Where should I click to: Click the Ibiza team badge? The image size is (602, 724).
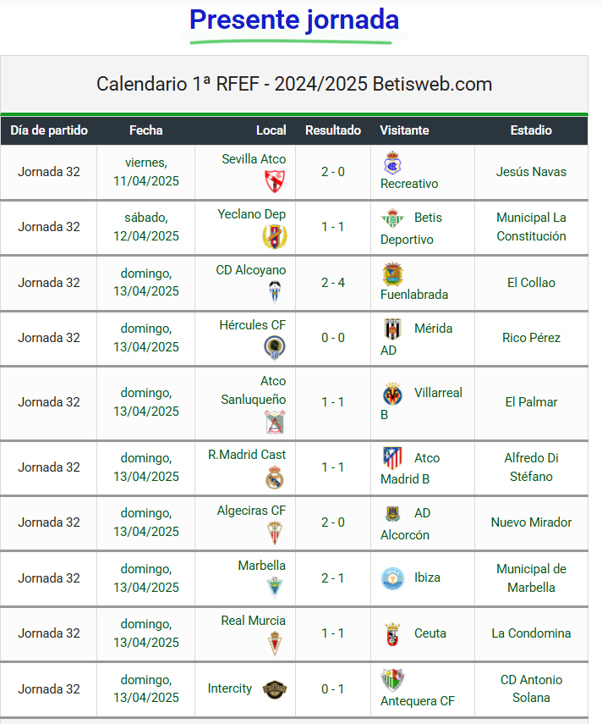(x=392, y=578)
